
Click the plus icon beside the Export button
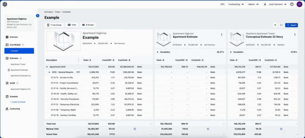tap(275, 25)
